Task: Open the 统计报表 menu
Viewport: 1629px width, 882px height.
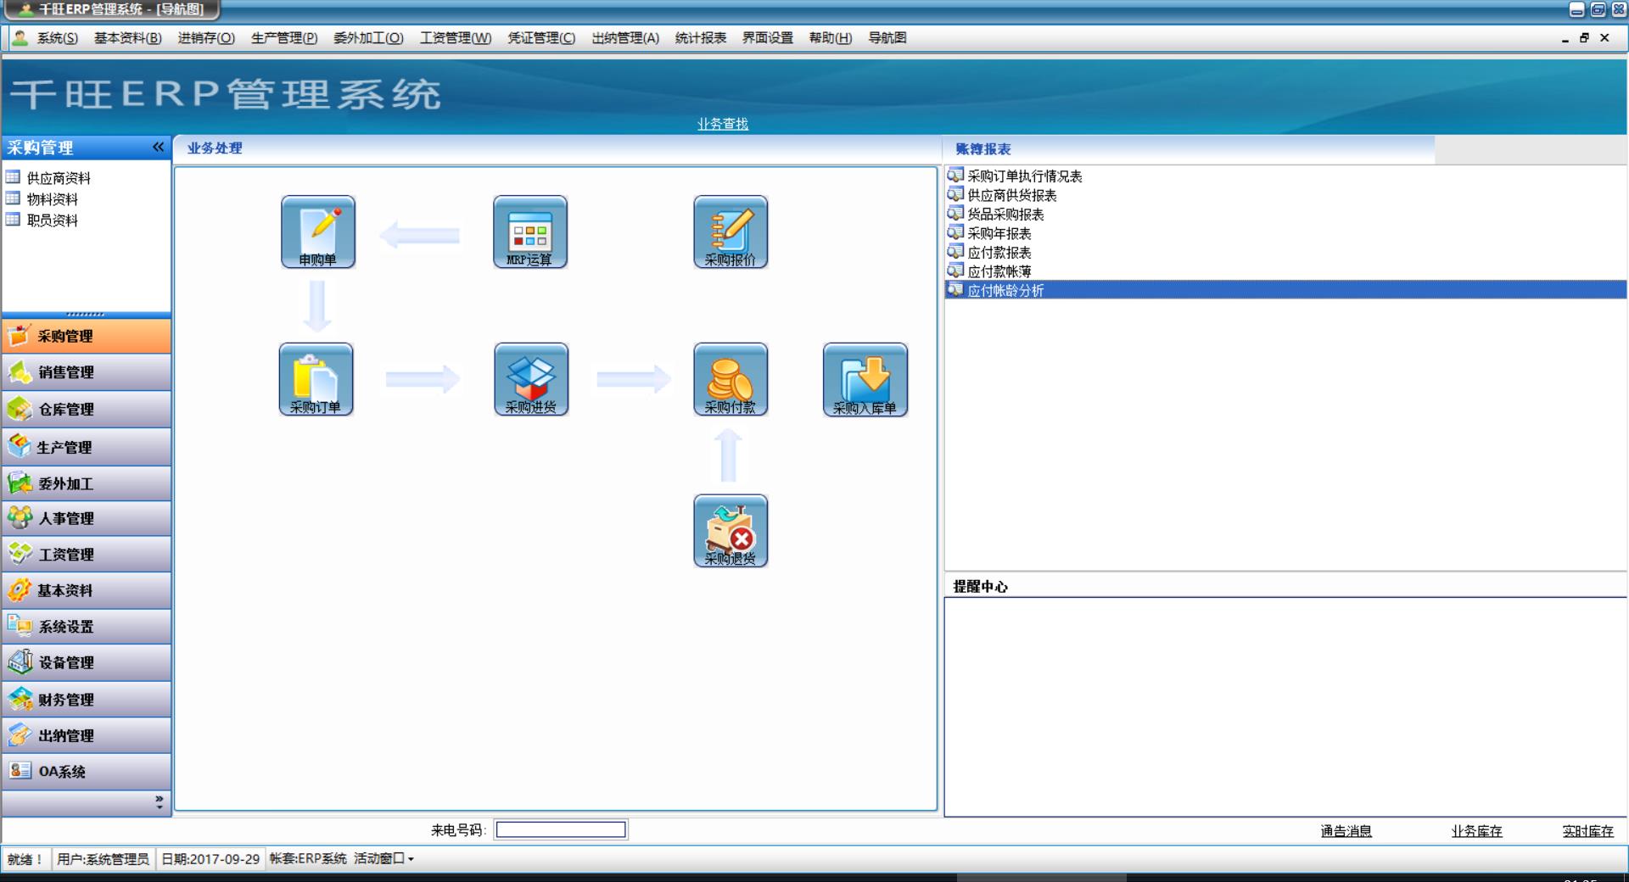Action: point(701,38)
